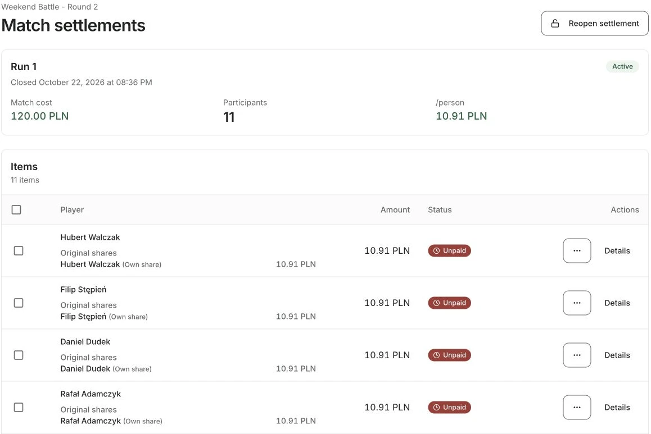This screenshot has width=651, height=434.
Task: Select Filip Stępień's row checkbox
Action: 19,303
